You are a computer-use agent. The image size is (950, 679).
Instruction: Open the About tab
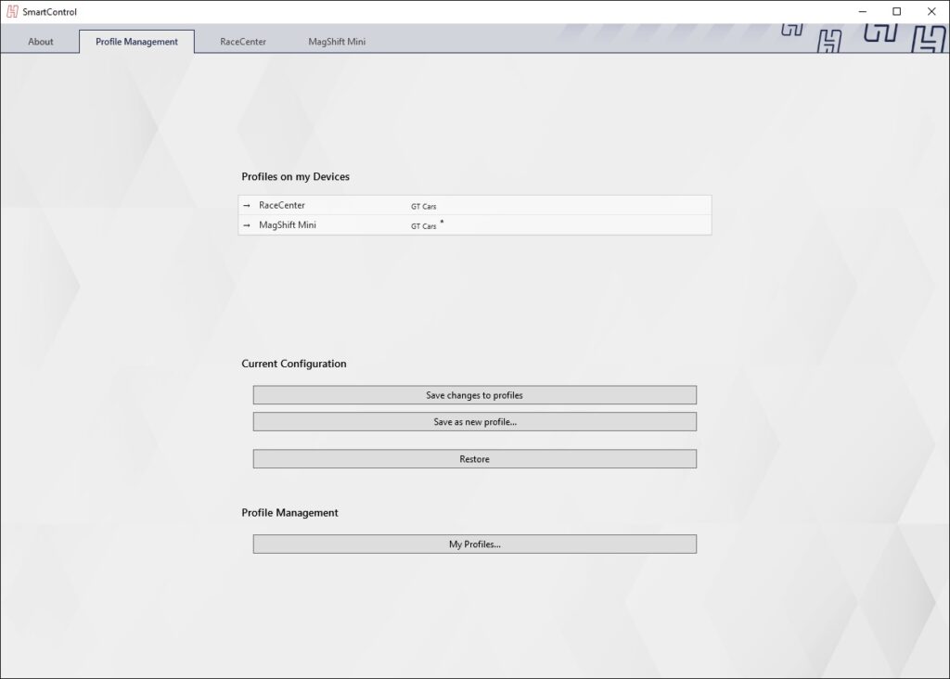(x=41, y=42)
